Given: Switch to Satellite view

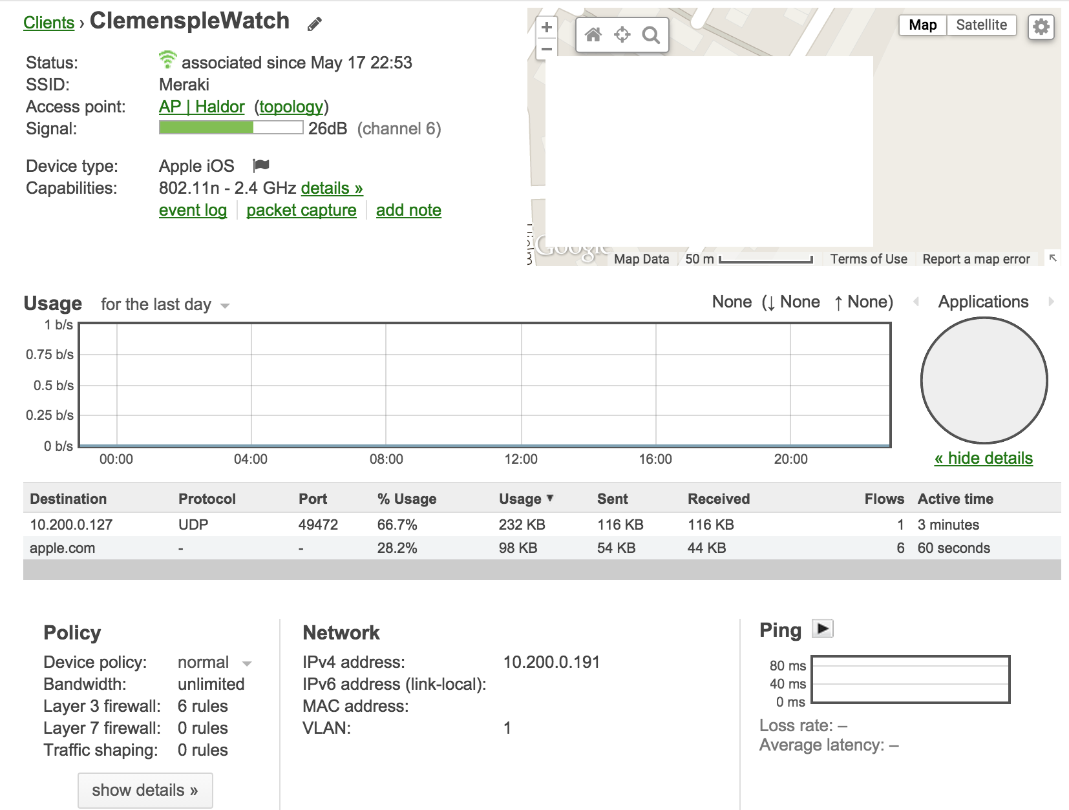Looking at the screenshot, I should [981, 25].
